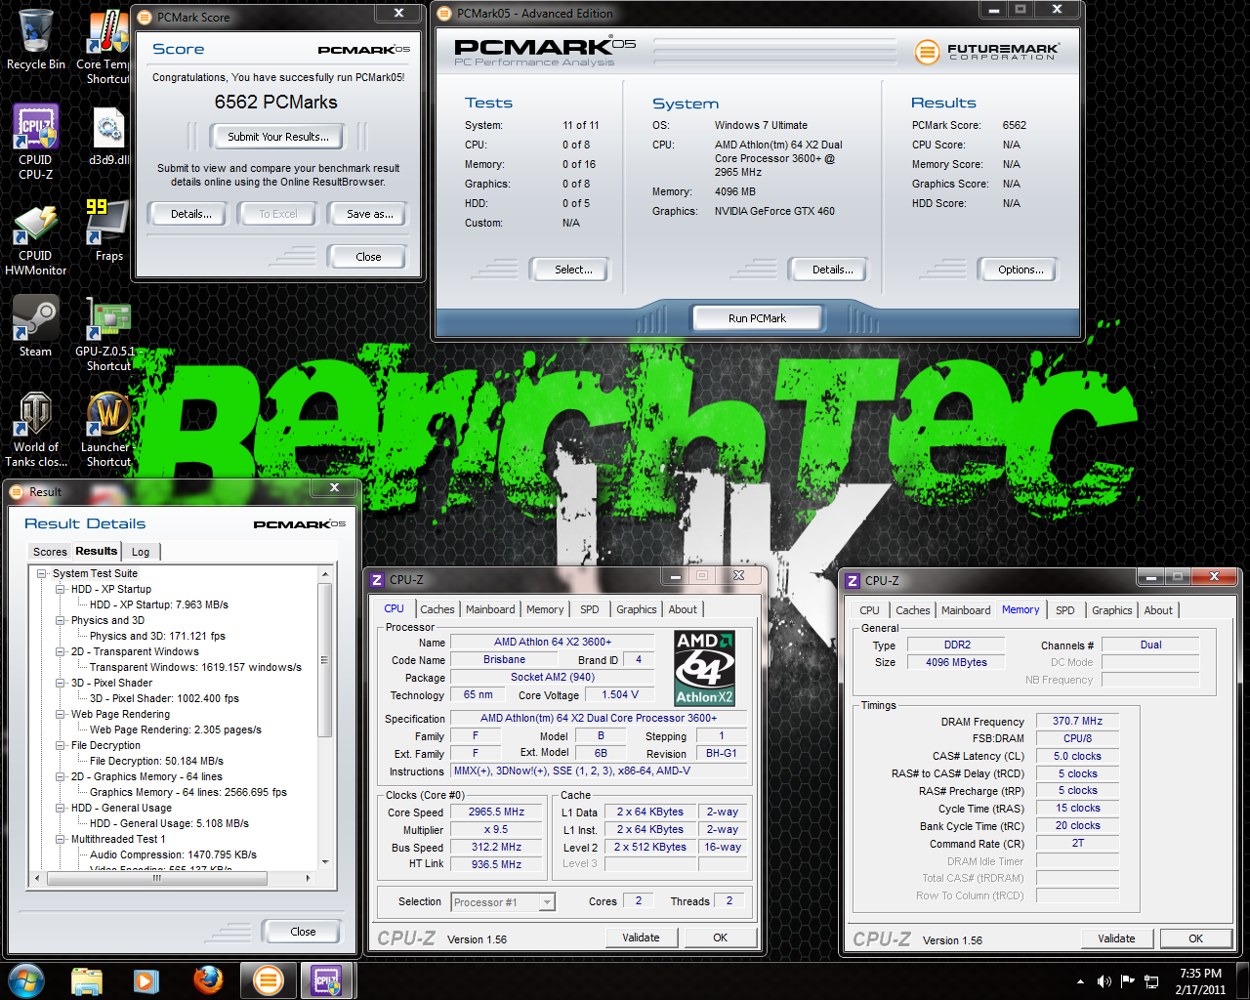1250x1000 pixels.
Task: Collapse the 2D - Transparent Windows node
Action: tap(61, 651)
